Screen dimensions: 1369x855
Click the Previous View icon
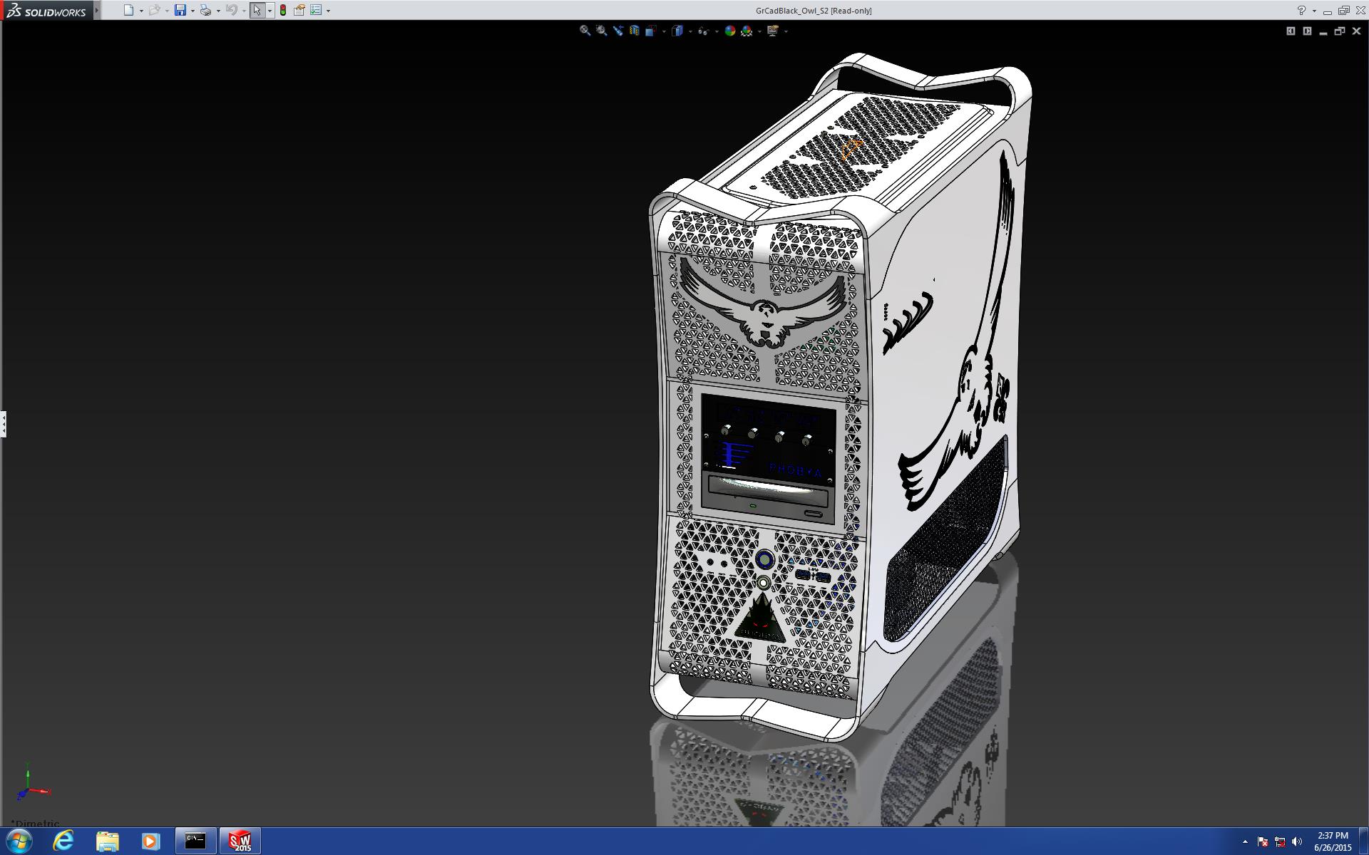(617, 31)
